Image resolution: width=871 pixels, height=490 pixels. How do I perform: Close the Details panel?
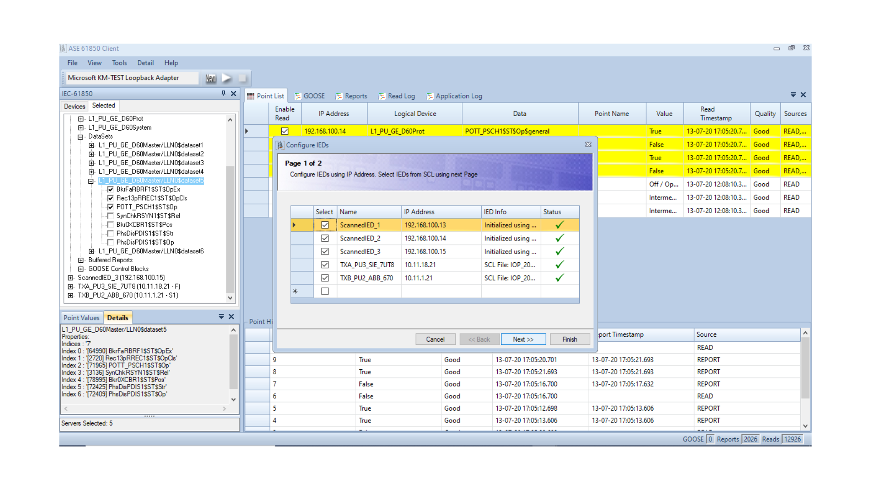(x=231, y=317)
